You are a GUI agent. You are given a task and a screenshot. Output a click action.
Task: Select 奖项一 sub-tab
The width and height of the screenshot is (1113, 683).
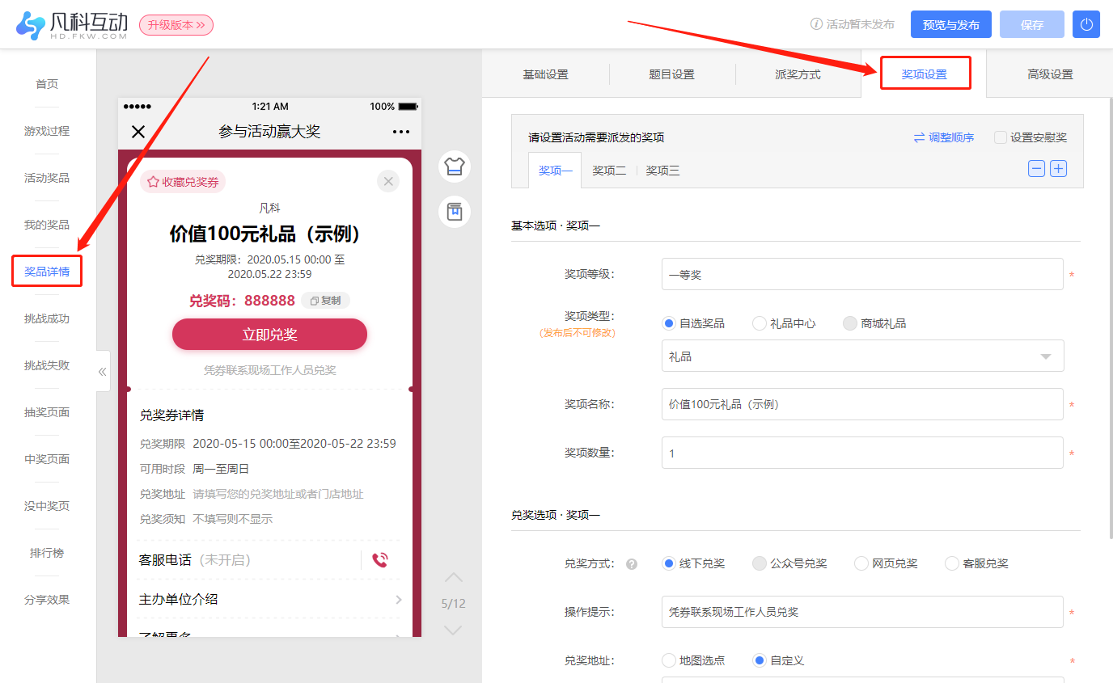click(x=555, y=171)
